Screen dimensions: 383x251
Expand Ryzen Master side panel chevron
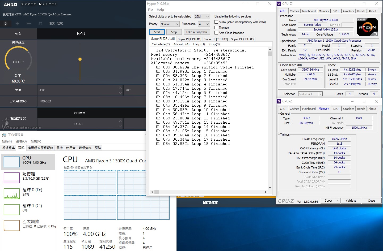tap(6, 24)
